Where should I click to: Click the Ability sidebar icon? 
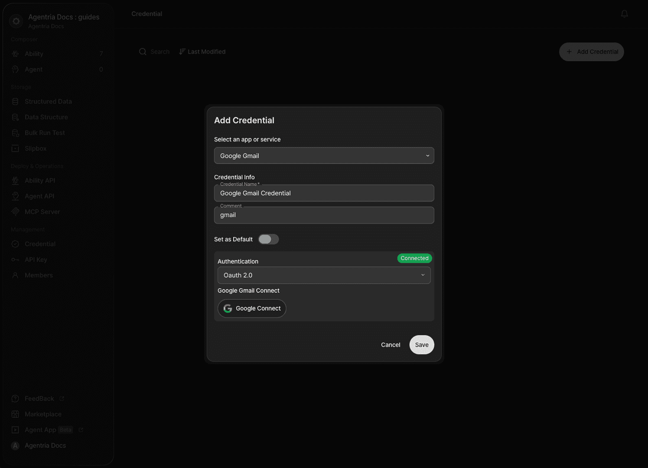click(15, 54)
